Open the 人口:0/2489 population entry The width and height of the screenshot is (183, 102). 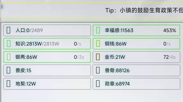point(29,31)
